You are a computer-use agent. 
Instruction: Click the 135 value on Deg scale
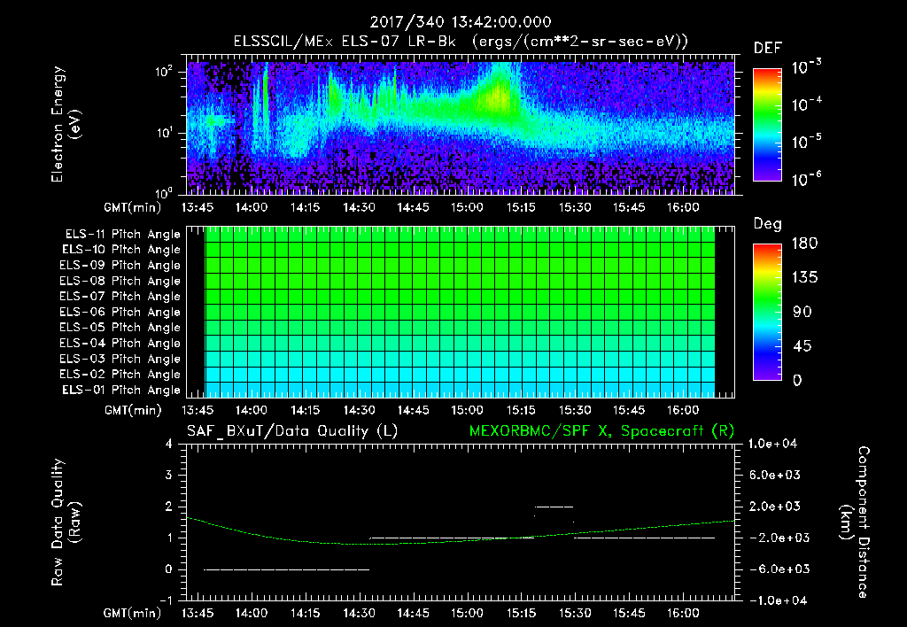tap(804, 278)
